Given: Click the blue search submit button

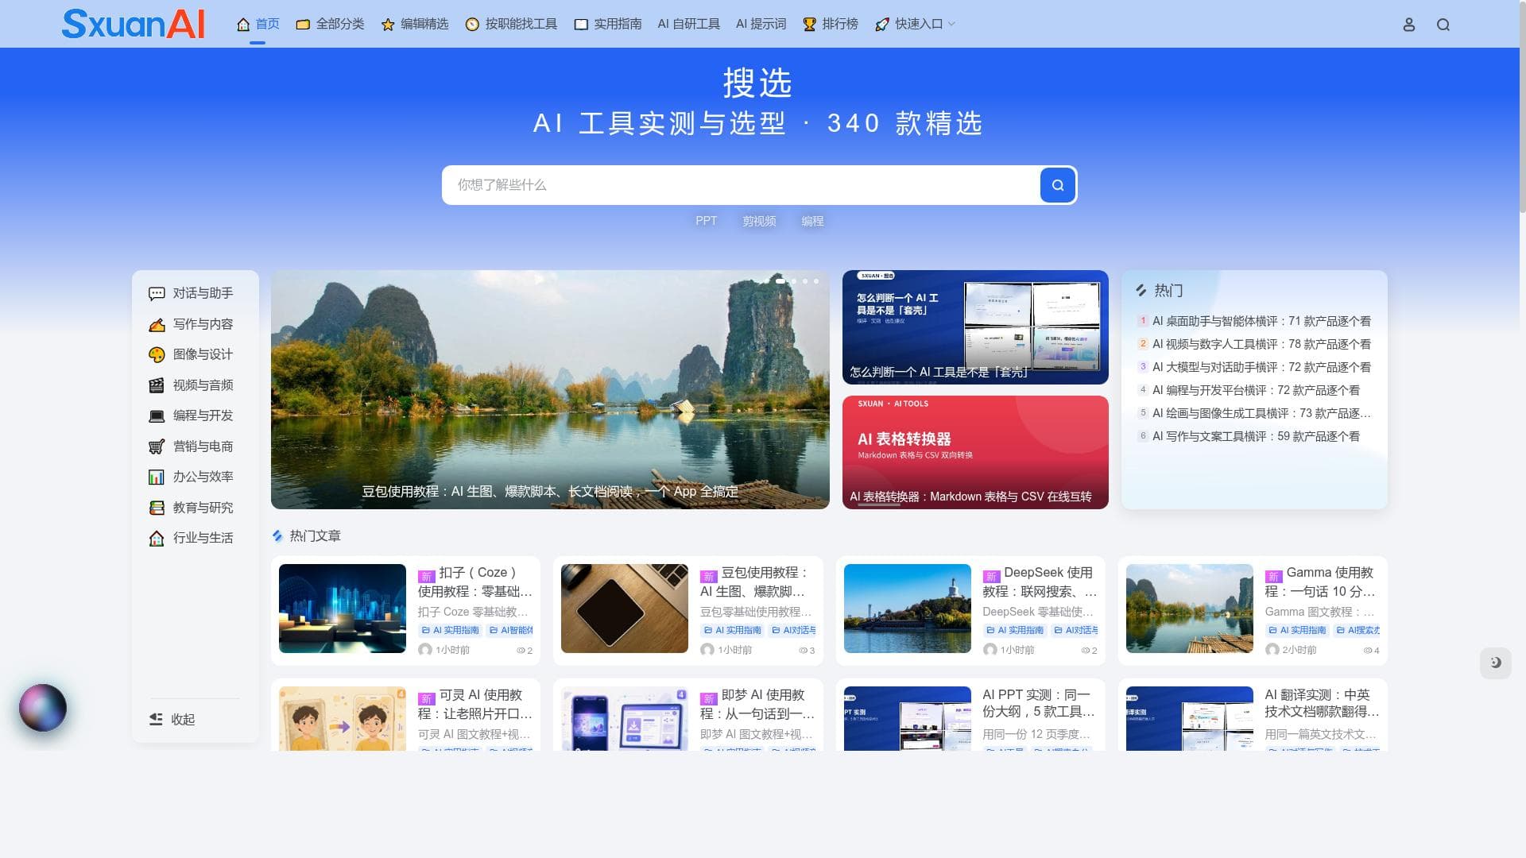Looking at the screenshot, I should point(1058,185).
